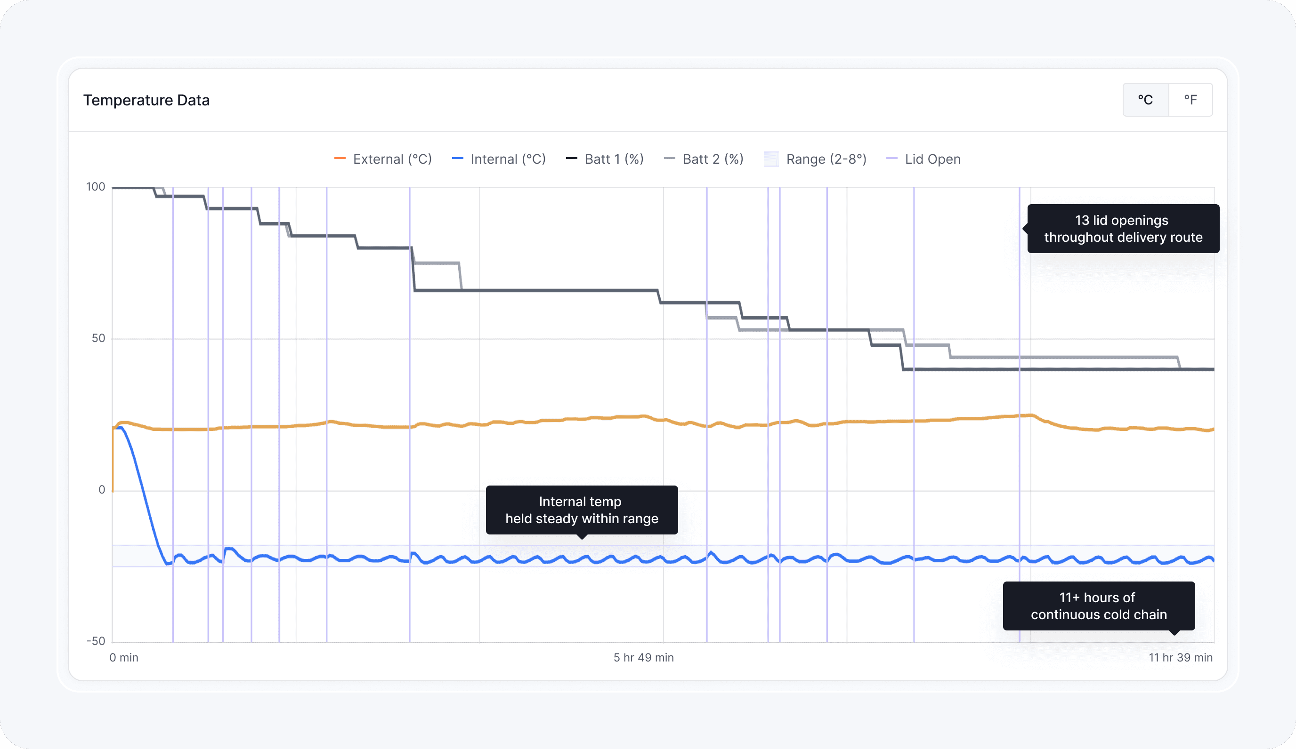Screen dimensions: 1296x749
Task: Click '11+ hours of continuous cold chain' callout
Action: click(1098, 606)
